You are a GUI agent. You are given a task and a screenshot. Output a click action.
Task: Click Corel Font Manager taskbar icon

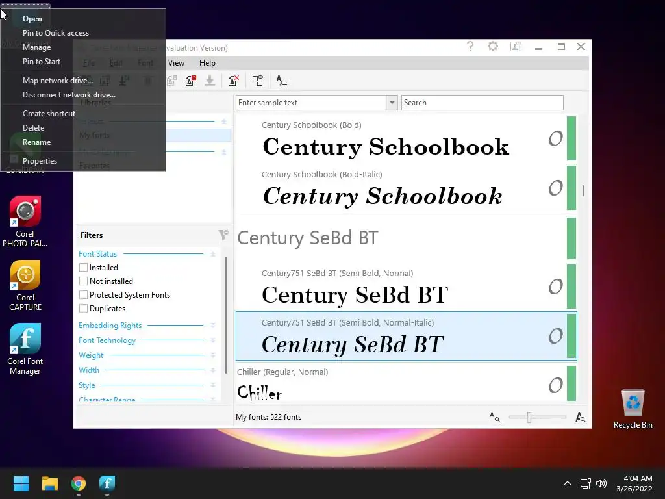[107, 483]
